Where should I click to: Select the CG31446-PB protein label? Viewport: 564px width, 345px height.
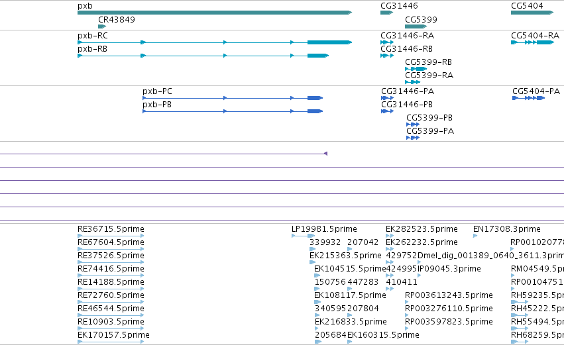tap(407, 105)
